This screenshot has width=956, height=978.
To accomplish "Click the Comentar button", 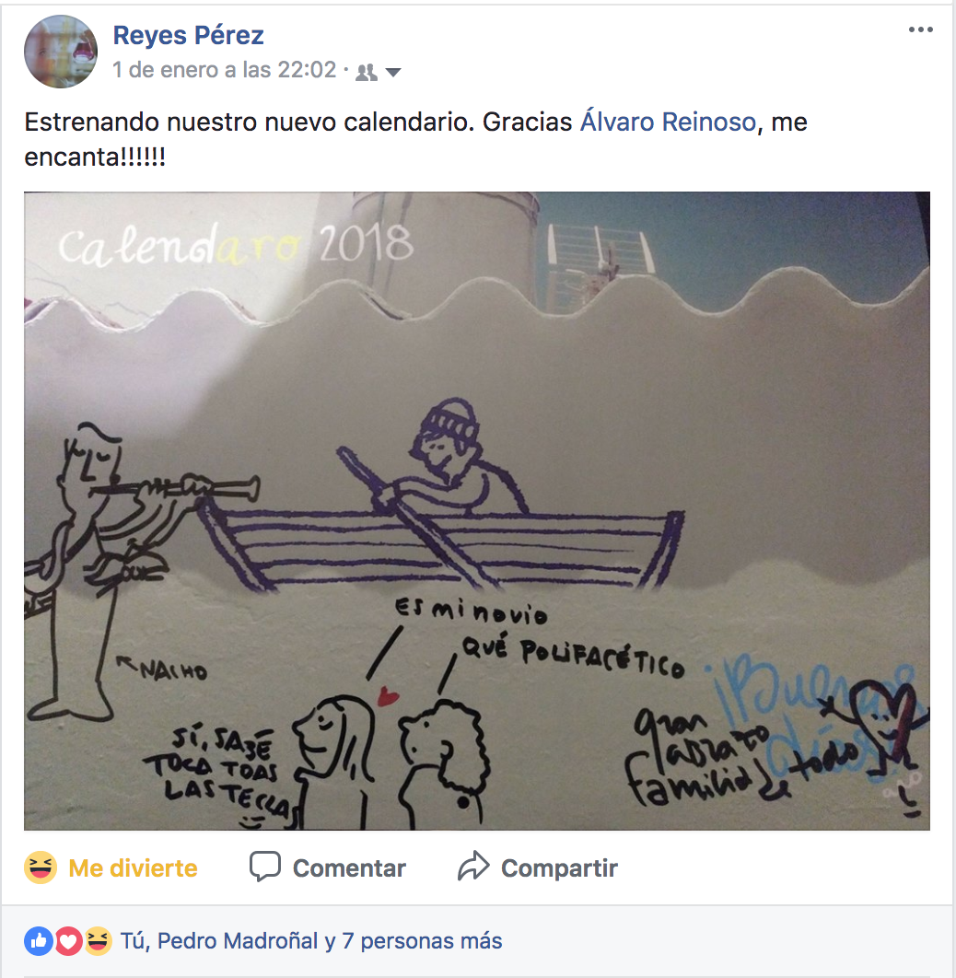I will coord(327,867).
